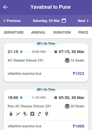Screen dimensions: 92x130
Task: Tap the charging plug amenity icon
Action: 25,114
